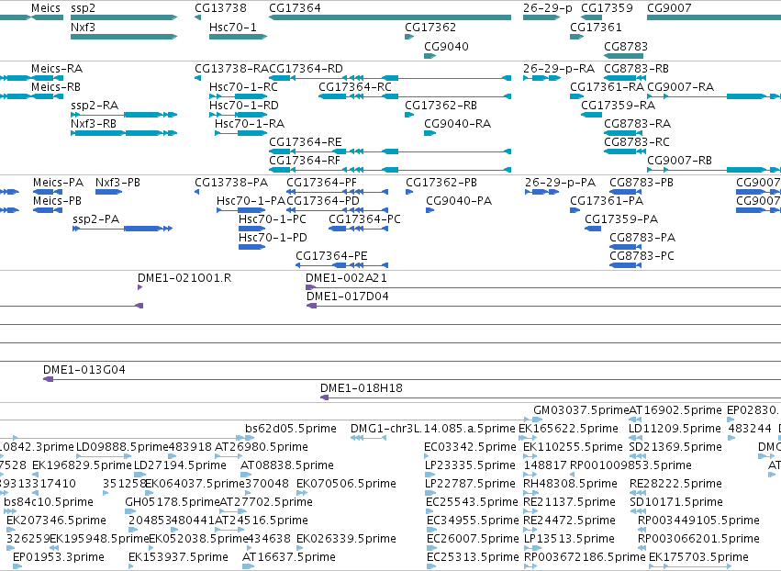Select transcript CG17362-RB
The image size is (781, 571).
click(x=441, y=106)
